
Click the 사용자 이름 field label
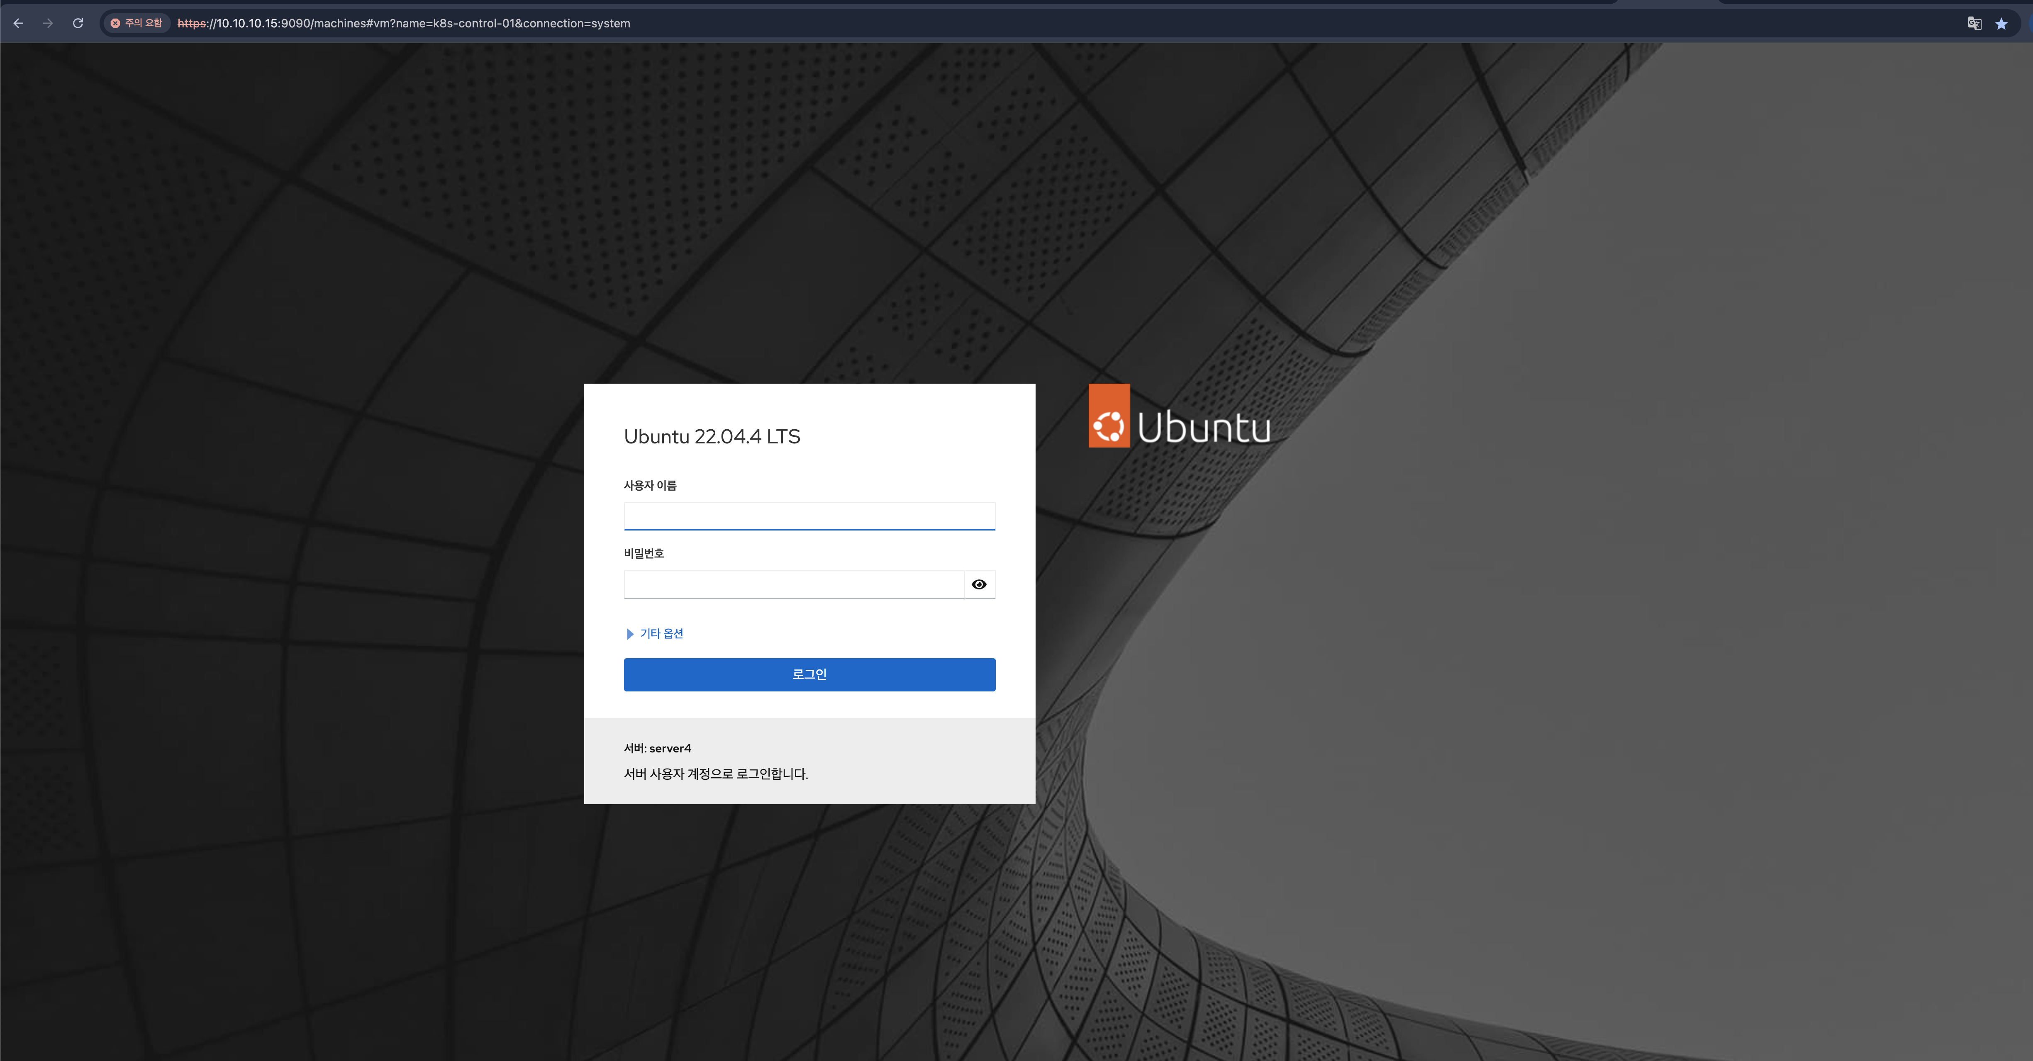point(649,485)
